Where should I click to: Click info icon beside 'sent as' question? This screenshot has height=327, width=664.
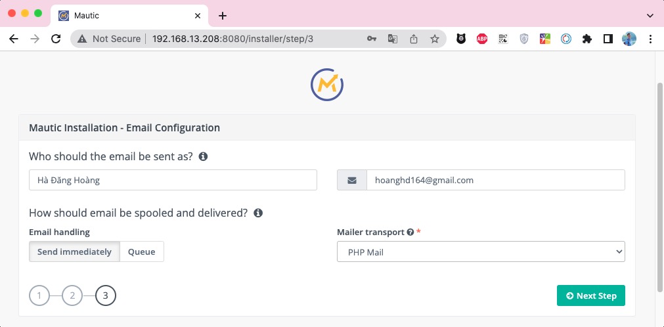click(x=203, y=157)
